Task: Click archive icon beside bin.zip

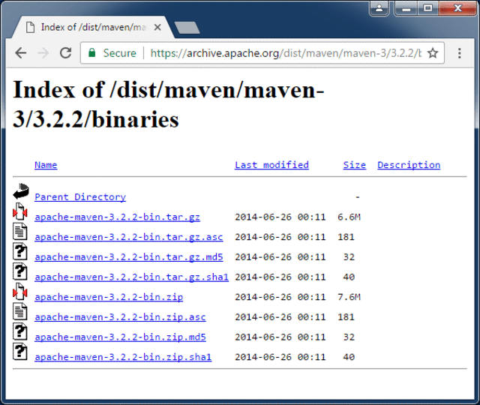Action: [20, 292]
